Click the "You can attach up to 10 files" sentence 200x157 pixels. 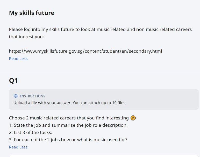(x=99, y=103)
